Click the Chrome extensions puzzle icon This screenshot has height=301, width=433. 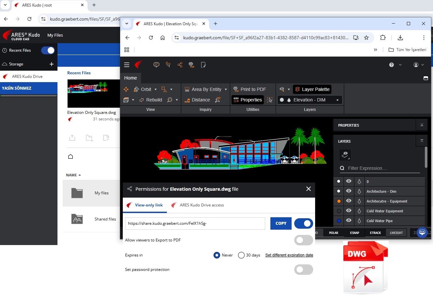click(x=383, y=38)
